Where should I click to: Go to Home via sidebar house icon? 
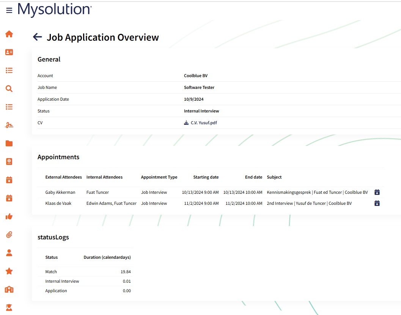tap(9, 34)
